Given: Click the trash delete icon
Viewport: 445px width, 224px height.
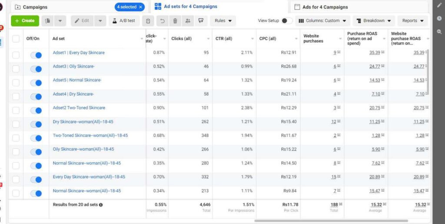Looking at the screenshot, I should pyautogui.click(x=175, y=21).
